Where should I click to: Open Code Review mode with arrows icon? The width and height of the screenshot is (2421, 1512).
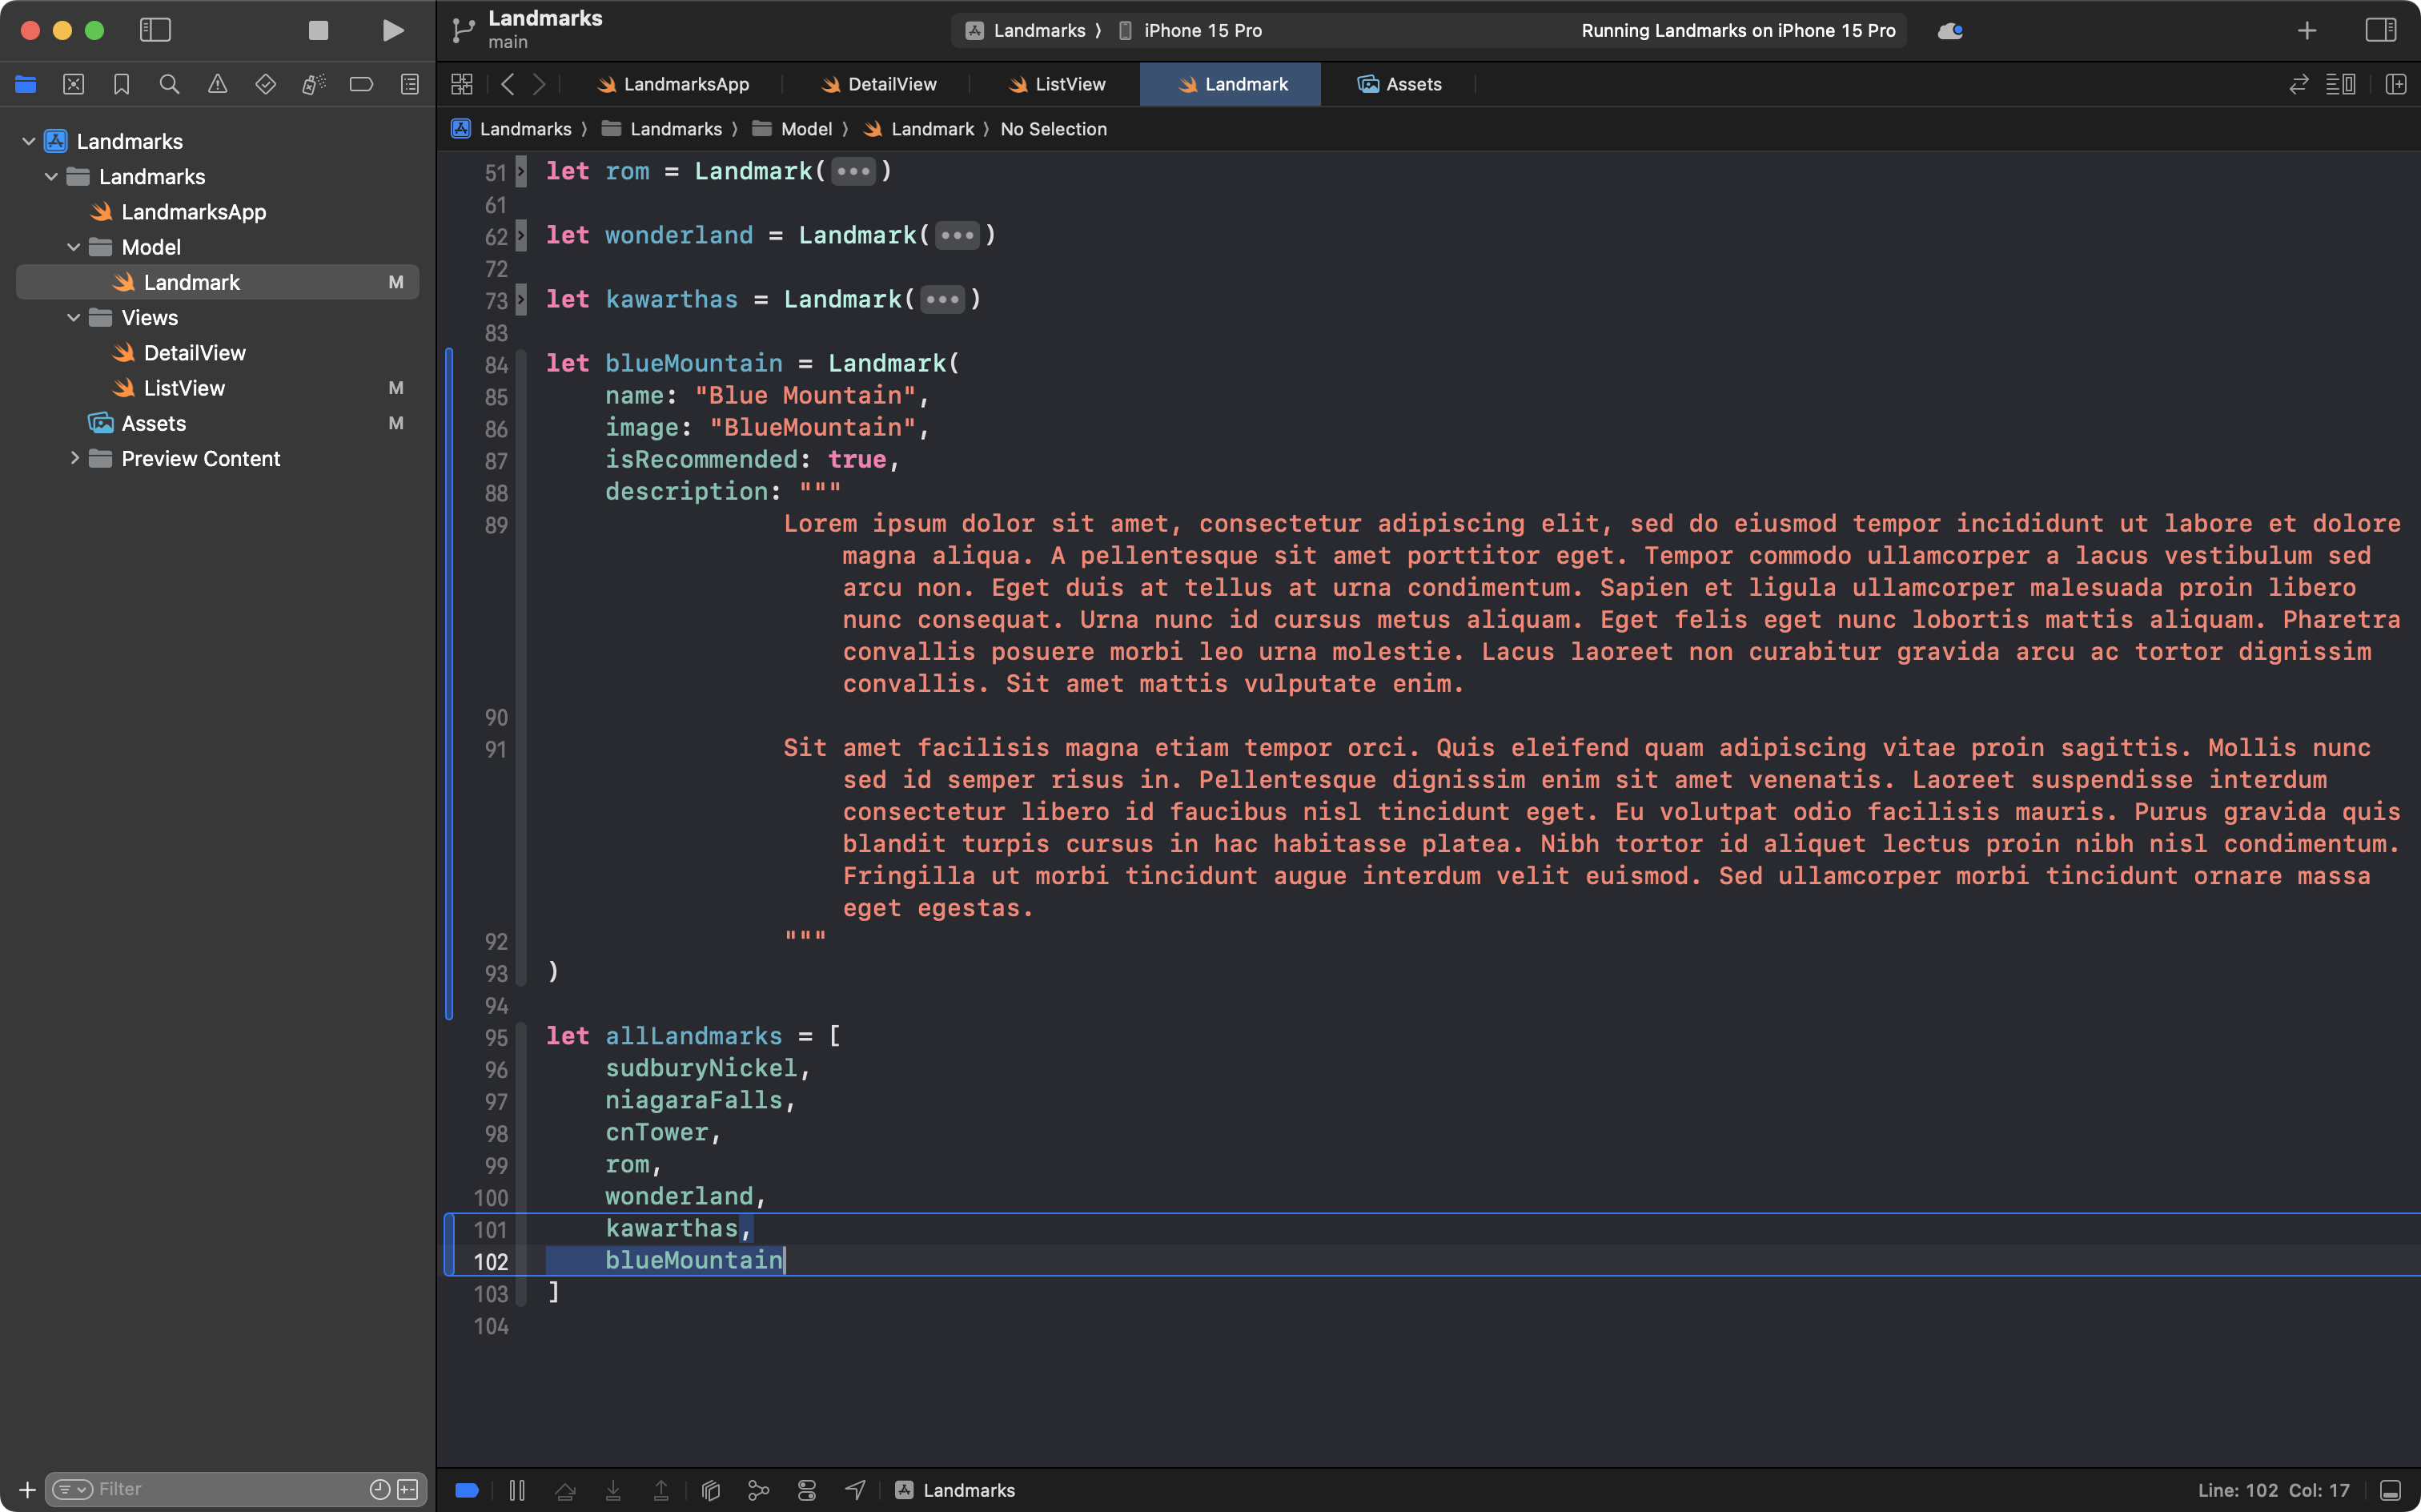[2299, 84]
